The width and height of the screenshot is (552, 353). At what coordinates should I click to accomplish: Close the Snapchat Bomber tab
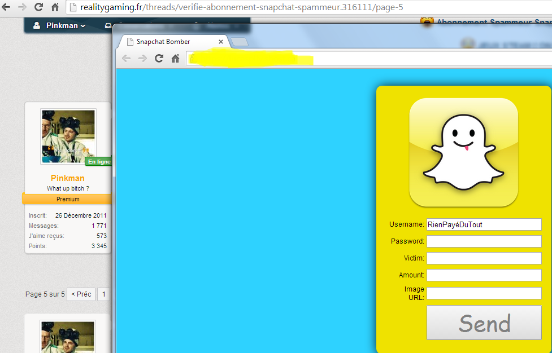tap(221, 42)
